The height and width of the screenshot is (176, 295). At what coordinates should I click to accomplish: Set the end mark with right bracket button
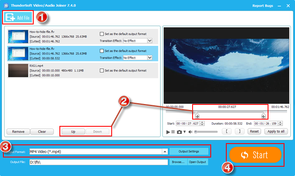(x=239, y=131)
